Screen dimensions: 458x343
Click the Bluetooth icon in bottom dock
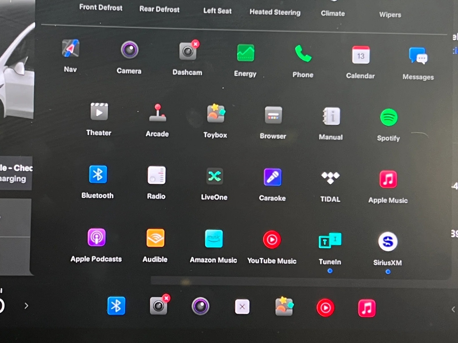116,306
